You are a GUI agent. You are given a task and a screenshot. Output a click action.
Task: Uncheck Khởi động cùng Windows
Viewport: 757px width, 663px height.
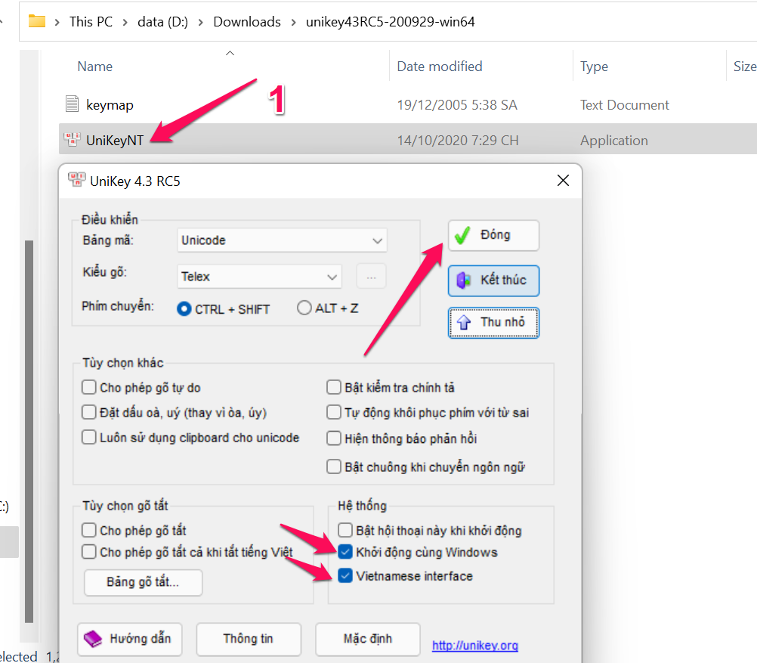coord(345,552)
